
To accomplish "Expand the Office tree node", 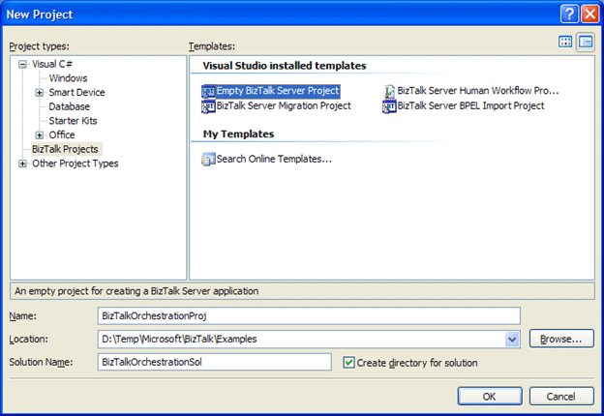I will pos(40,135).
